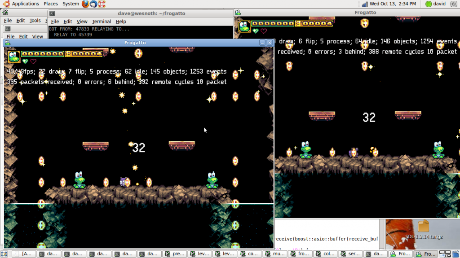Image resolution: width=460 pixels, height=258 pixels.
Task: Open the Thunderbird mail launcher icon
Action: click(93, 4)
